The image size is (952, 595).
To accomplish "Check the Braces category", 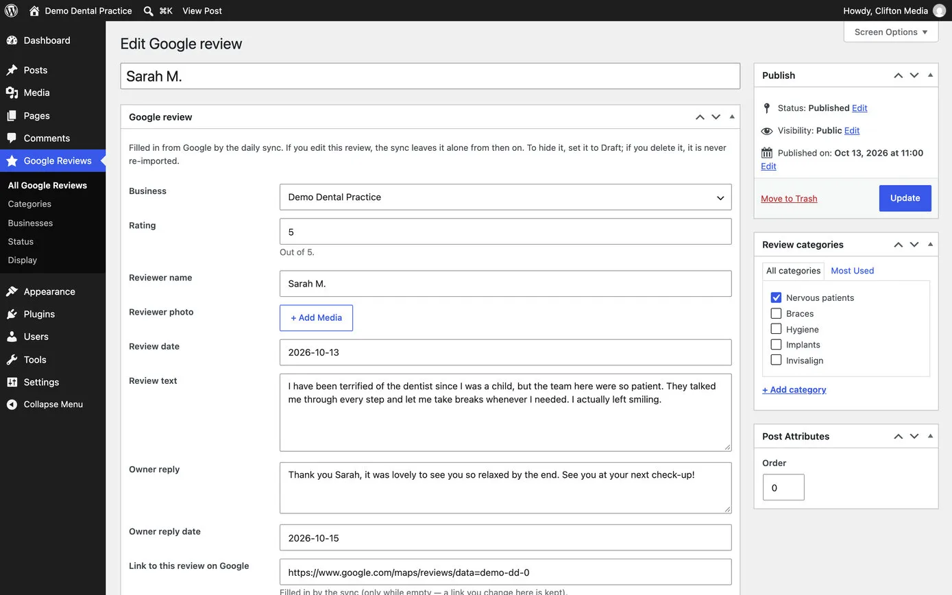I will (776, 313).
